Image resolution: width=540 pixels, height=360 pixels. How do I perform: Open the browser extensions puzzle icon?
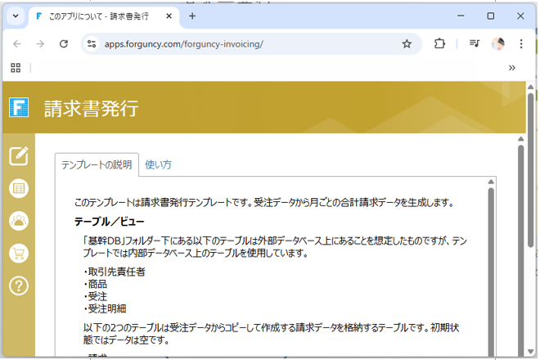439,44
